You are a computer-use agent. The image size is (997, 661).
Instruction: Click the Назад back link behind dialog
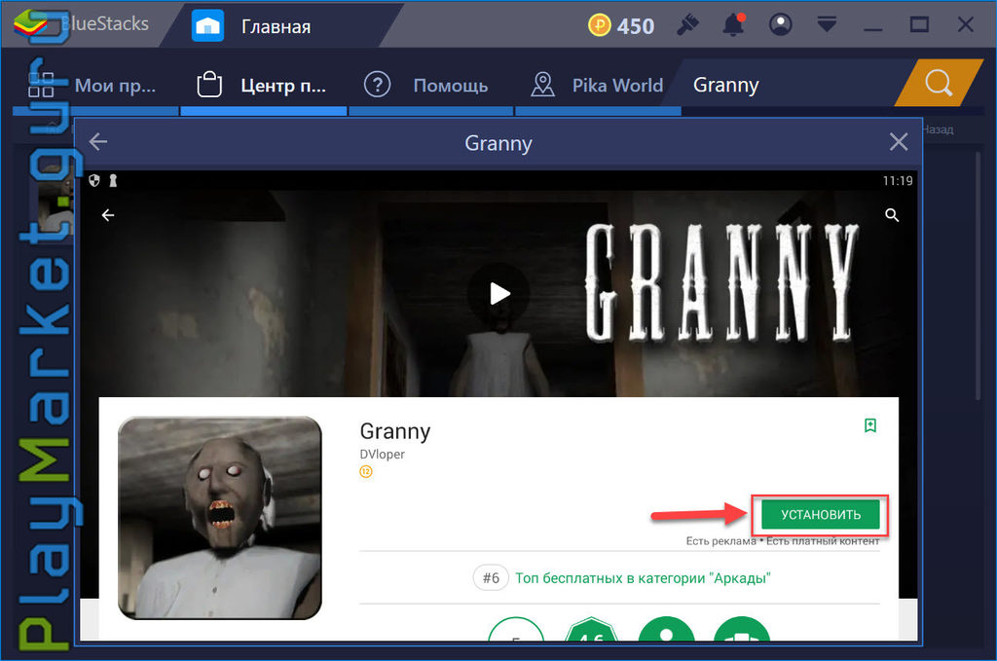click(938, 129)
